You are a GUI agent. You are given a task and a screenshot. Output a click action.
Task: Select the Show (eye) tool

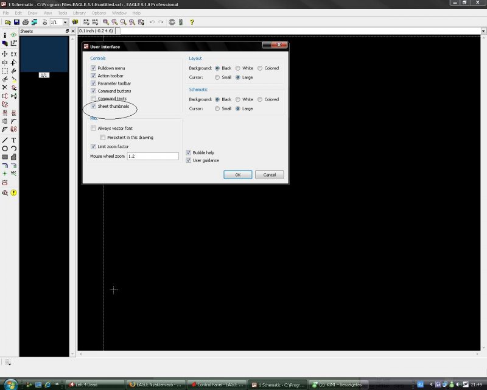(x=13, y=35)
